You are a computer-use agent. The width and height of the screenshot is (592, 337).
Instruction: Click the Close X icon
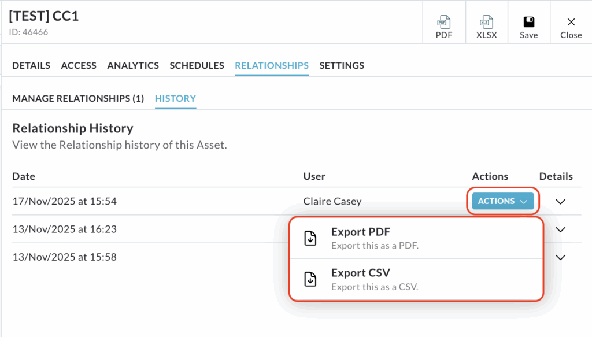point(571,22)
